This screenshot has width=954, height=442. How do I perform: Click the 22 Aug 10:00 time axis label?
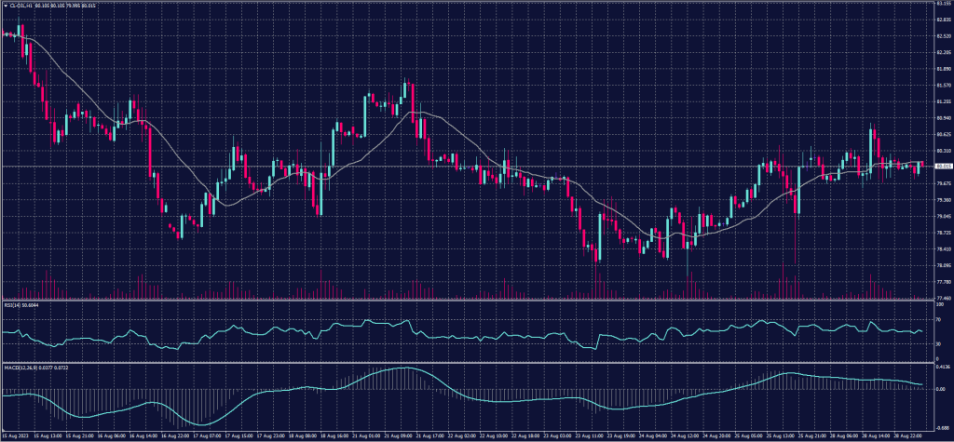pos(493,436)
